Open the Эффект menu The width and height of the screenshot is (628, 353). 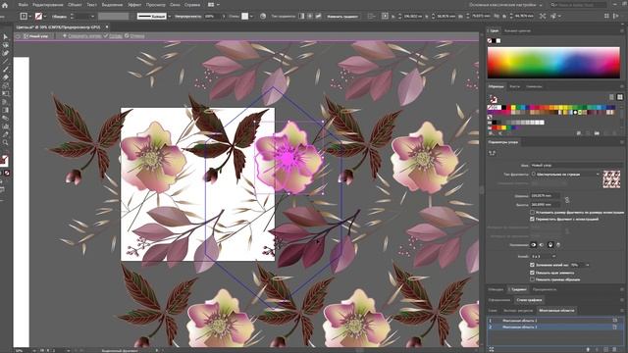coord(134,5)
